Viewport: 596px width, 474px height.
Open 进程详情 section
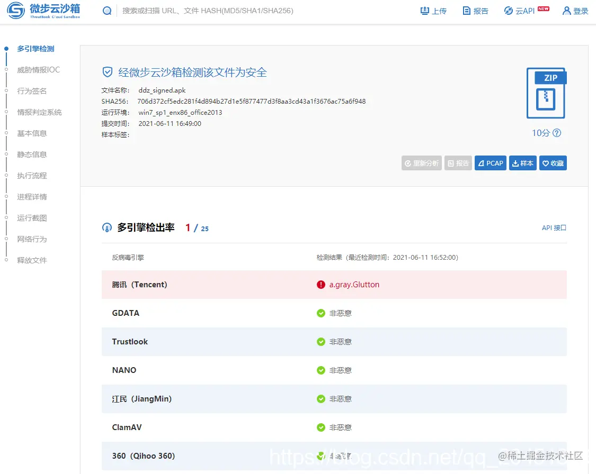[x=32, y=197]
